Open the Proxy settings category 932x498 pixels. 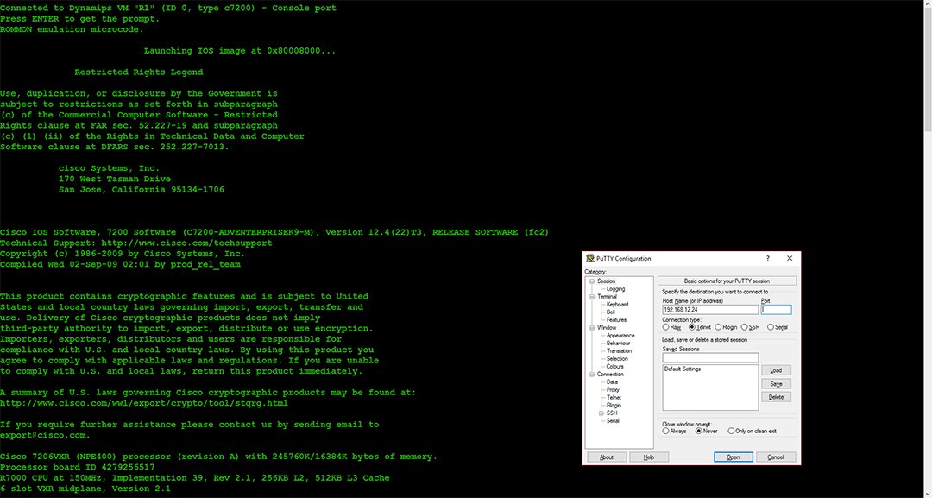pyautogui.click(x=613, y=390)
